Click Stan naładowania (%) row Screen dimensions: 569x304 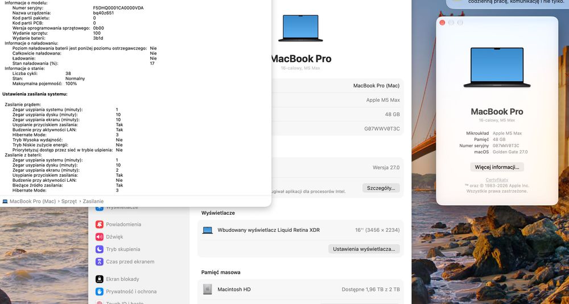[84, 63]
